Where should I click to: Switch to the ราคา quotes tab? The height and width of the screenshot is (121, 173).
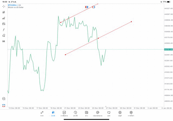coord(42,113)
